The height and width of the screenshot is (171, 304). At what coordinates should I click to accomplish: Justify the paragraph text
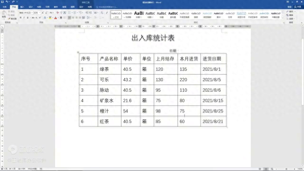[80, 18]
